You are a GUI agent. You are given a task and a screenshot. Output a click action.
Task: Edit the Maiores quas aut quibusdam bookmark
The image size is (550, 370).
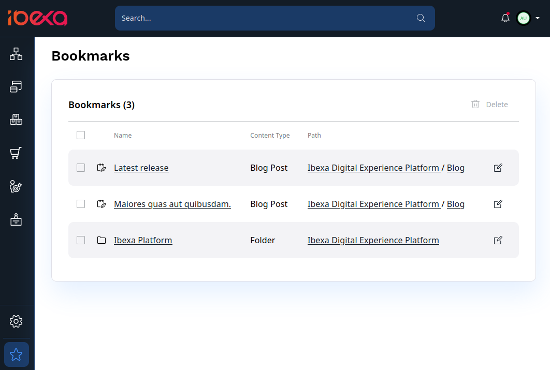[498, 204]
